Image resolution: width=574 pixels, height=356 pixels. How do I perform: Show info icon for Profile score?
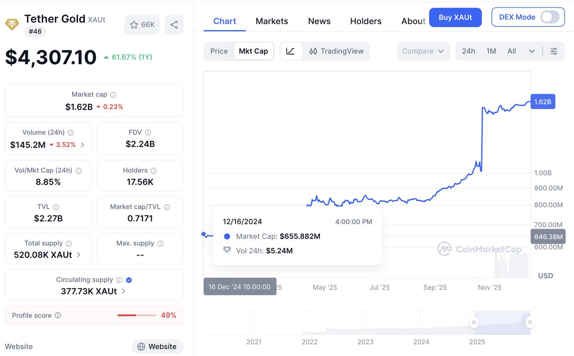[x=58, y=315]
